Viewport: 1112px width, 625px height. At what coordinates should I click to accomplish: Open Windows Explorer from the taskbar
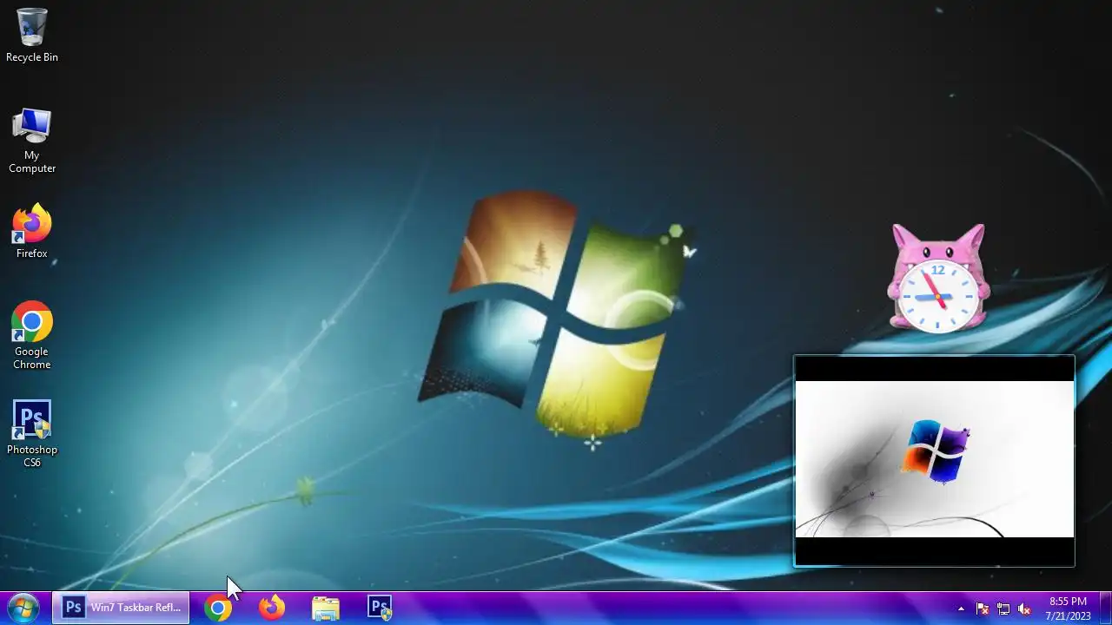(x=326, y=608)
